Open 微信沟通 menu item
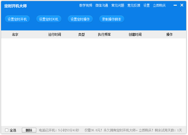Image resolution: width=188 pixels, height=135 pixels. pyautogui.click(x=102, y=5)
